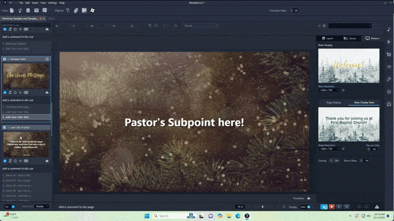Screen dimensions: 394x221
Task: Toggle the Mirror Main switch
Action: 364,160
